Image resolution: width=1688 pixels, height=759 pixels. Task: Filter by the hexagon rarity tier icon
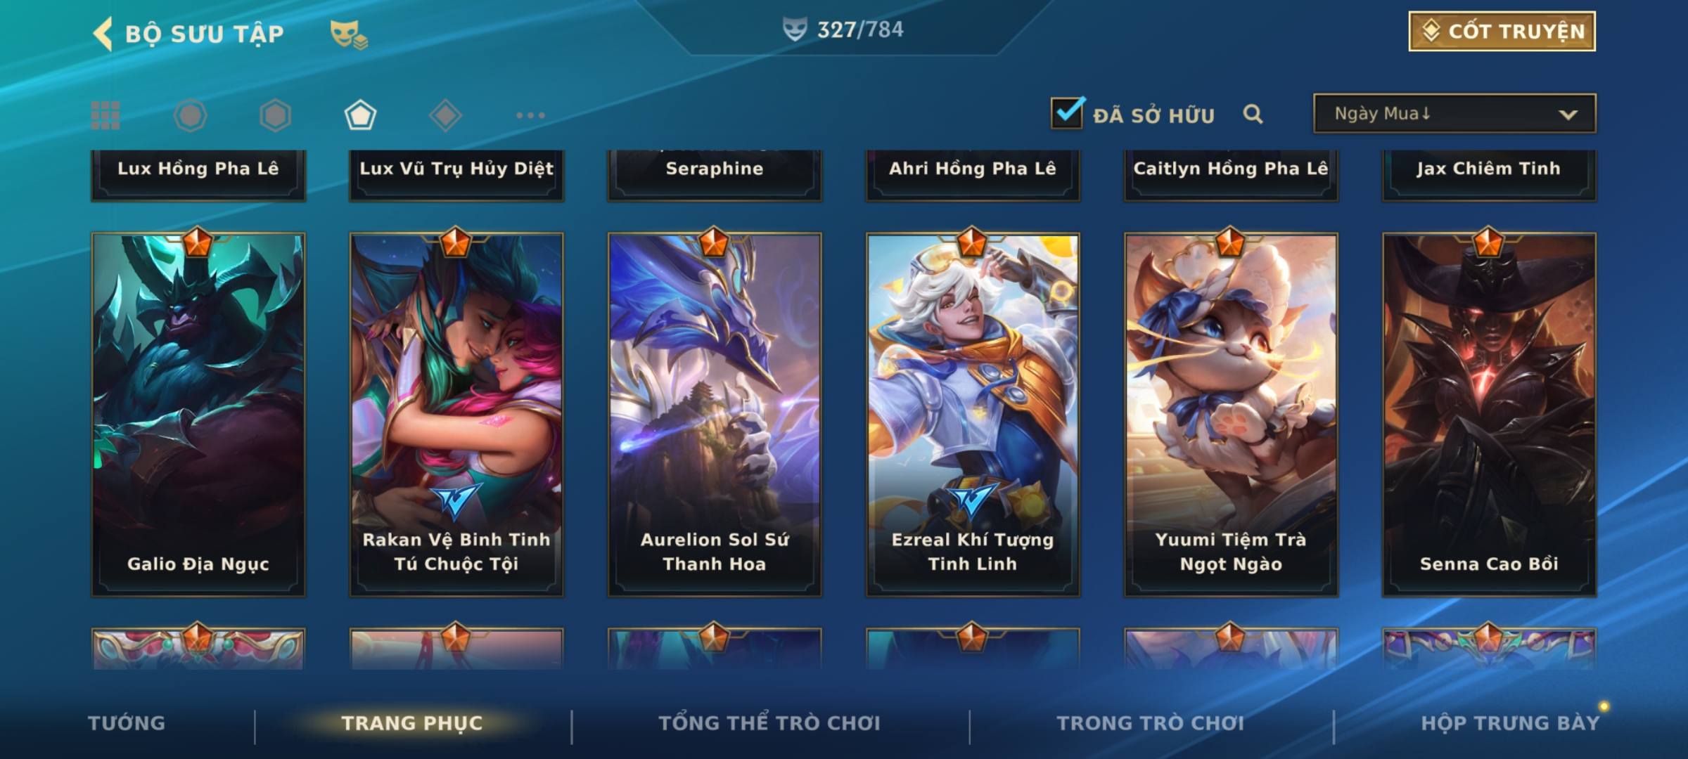[x=275, y=115]
